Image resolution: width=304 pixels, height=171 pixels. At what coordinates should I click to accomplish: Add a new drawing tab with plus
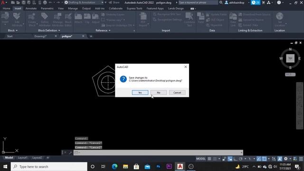pyautogui.click(x=91, y=36)
